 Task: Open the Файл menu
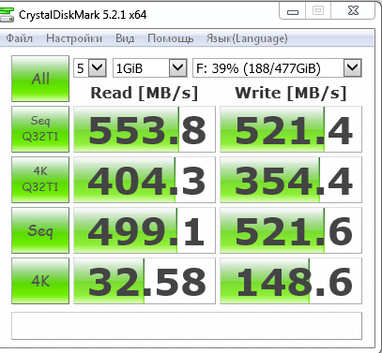pyautogui.click(x=19, y=38)
